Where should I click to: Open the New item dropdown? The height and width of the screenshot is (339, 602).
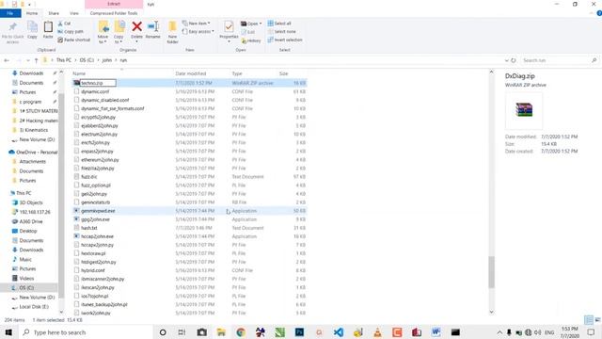(x=197, y=24)
